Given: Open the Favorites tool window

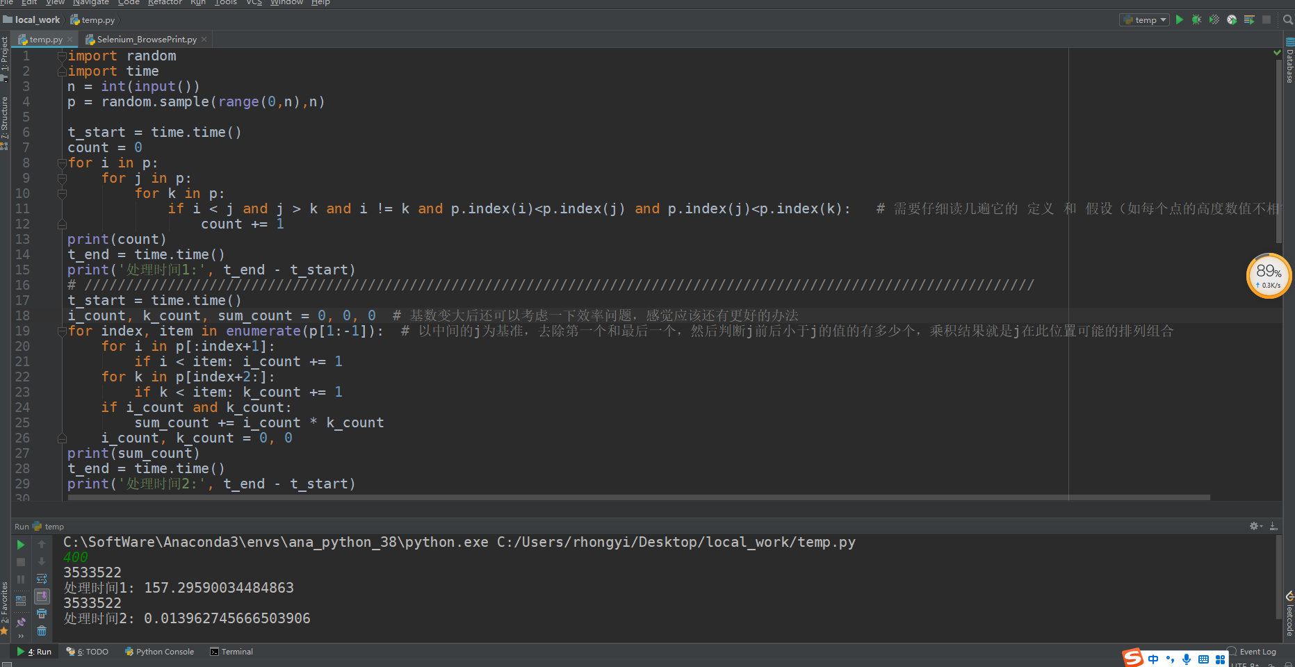Looking at the screenshot, I should pos(5,608).
